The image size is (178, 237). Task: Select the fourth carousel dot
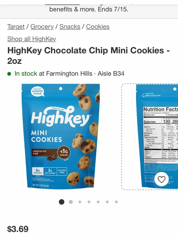pyautogui.click(x=89, y=202)
